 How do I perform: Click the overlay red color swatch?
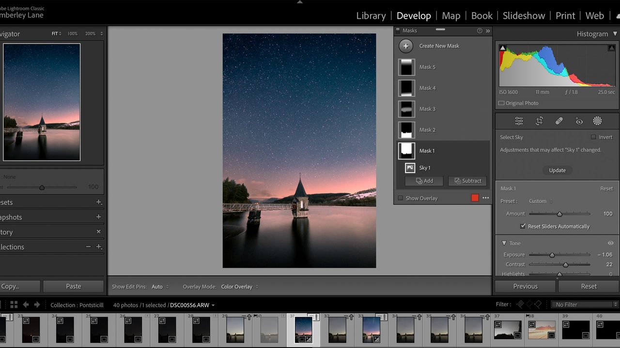tap(475, 198)
